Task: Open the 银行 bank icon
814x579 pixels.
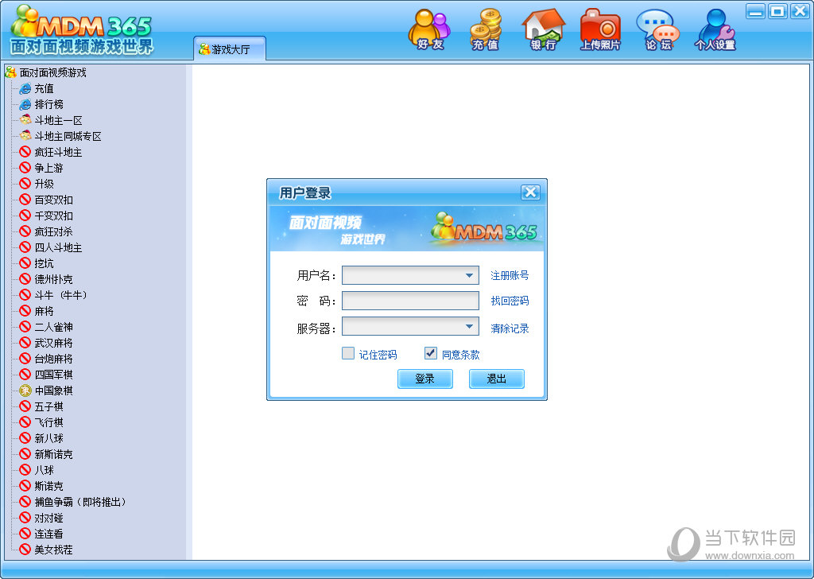Action: click(x=543, y=29)
